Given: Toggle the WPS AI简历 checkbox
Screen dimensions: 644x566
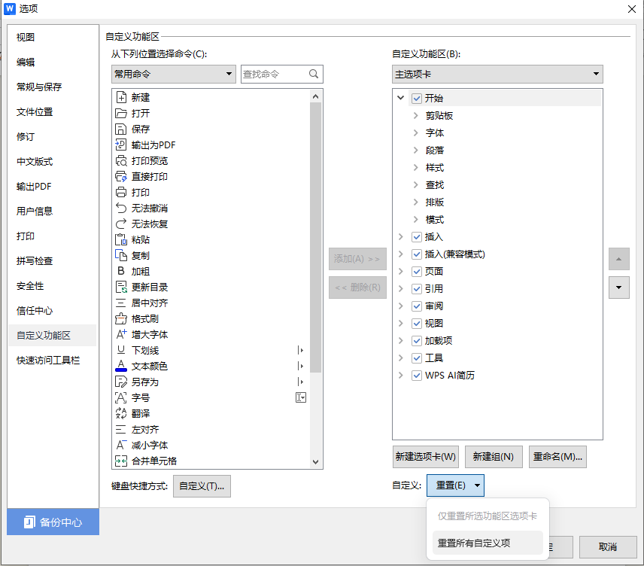Looking at the screenshot, I should [x=417, y=376].
